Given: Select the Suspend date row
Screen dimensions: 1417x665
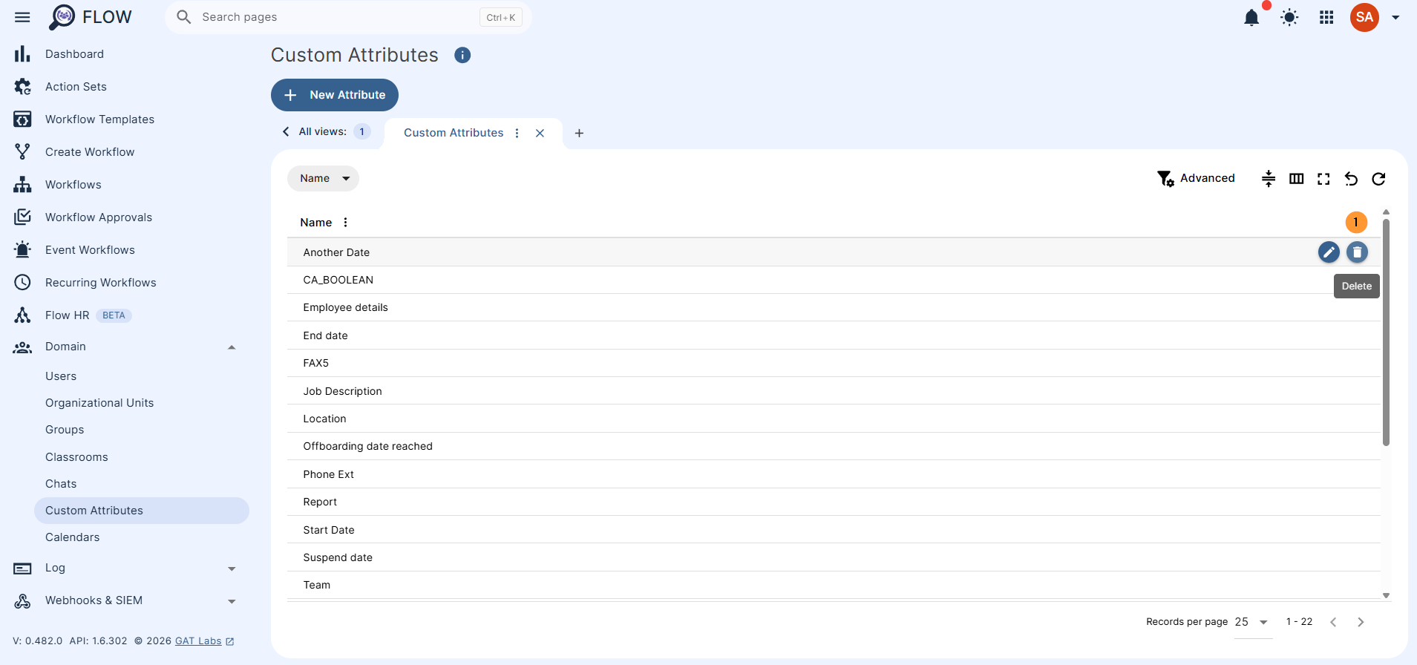Looking at the screenshot, I should click(834, 557).
